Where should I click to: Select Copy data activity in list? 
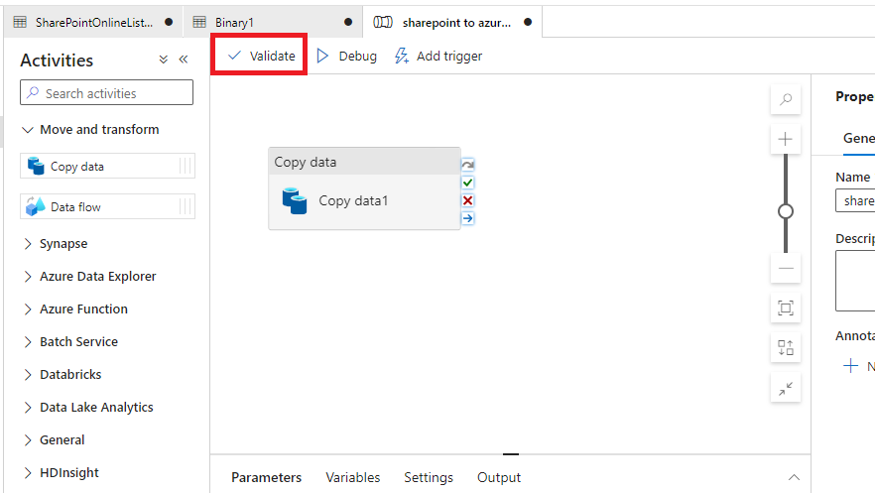pos(108,167)
